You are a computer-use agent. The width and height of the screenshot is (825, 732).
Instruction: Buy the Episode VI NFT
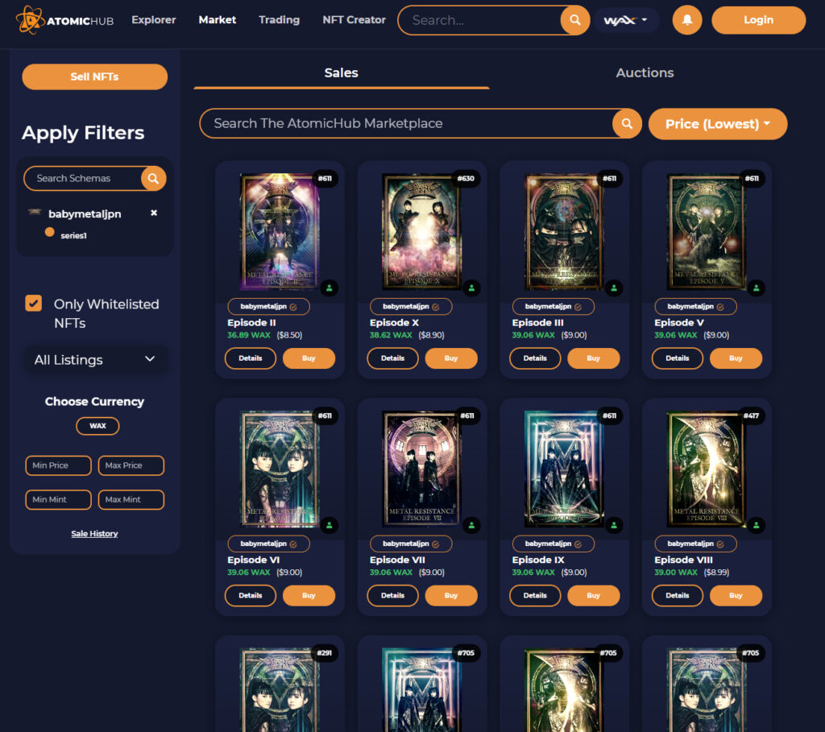click(309, 595)
